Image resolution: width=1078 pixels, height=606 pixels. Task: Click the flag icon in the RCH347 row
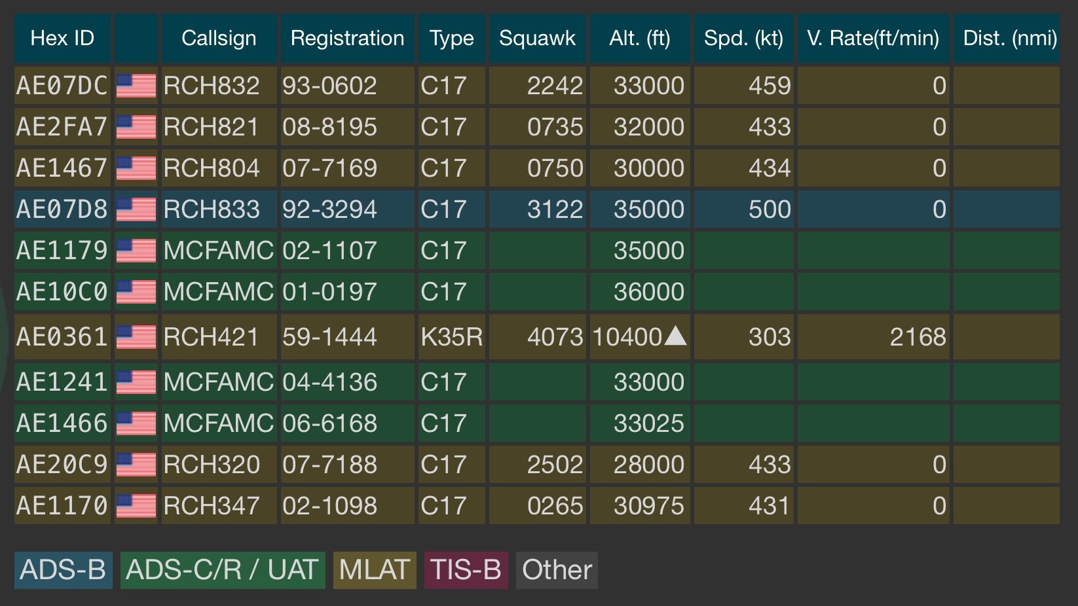tap(136, 506)
